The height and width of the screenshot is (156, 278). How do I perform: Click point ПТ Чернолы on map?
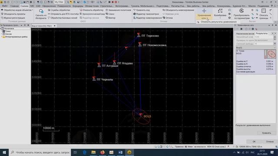pyautogui.click(x=94, y=79)
